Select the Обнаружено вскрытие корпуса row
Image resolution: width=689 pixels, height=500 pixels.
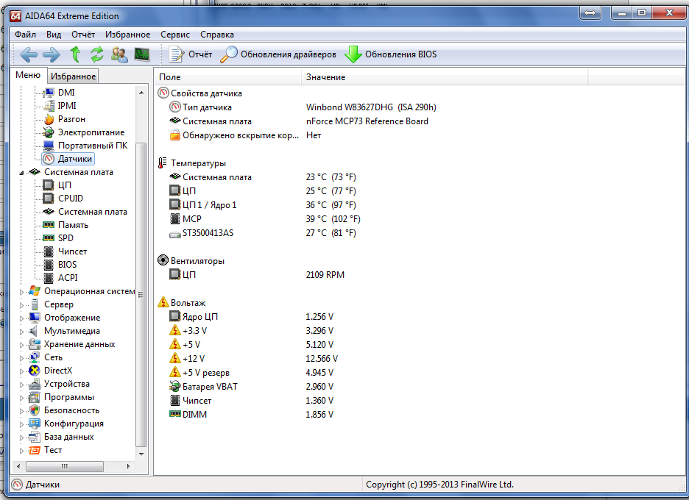[x=245, y=135]
